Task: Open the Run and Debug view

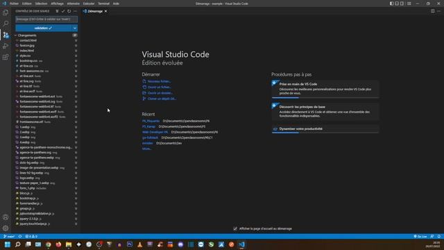Action: tap(6, 46)
